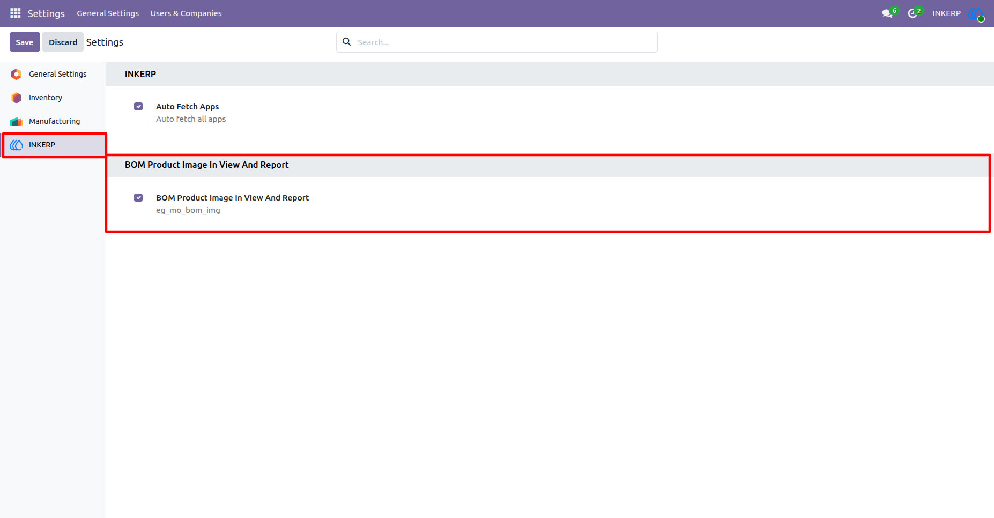Open the messages conversation icon

coord(887,13)
